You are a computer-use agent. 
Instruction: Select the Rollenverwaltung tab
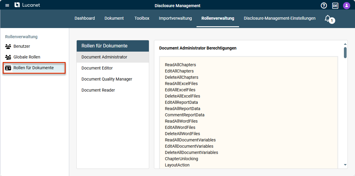point(218,18)
